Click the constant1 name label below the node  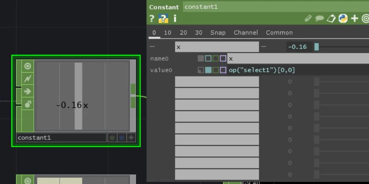click(x=61, y=138)
